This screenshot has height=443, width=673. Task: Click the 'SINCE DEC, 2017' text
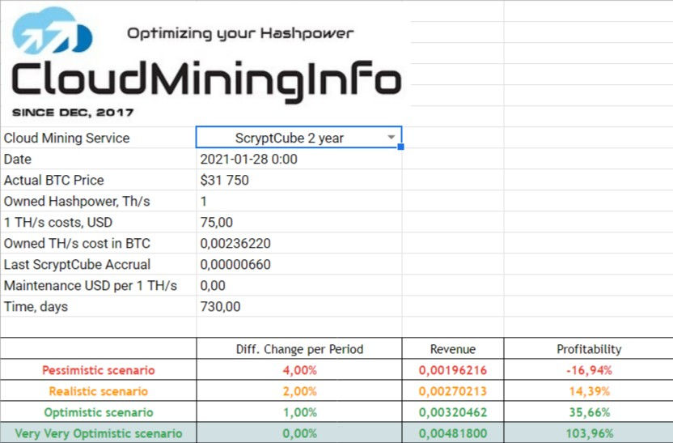pos(73,113)
